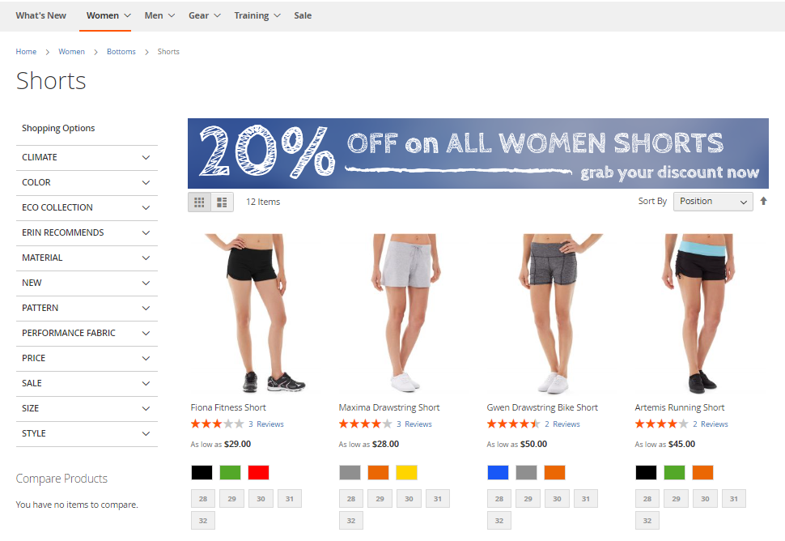Screen dimensions: 785x541
Task: Choose size 31 for Maxima Drawstring Short
Action: (438, 498)
